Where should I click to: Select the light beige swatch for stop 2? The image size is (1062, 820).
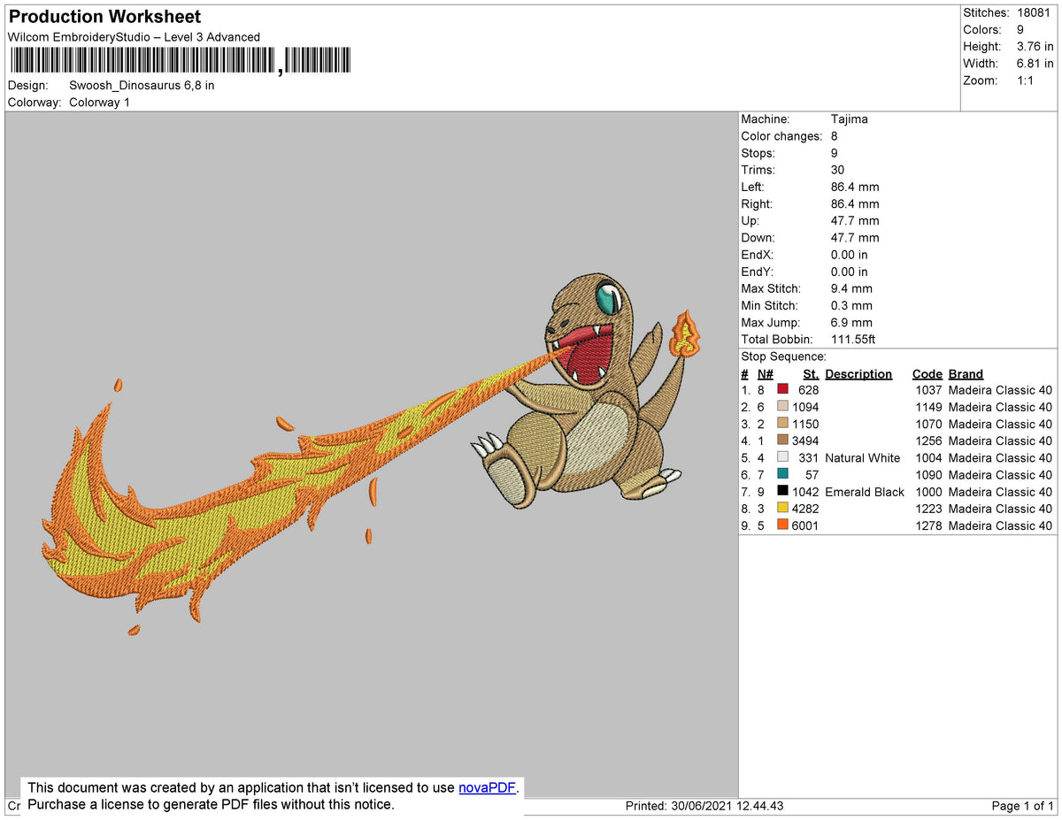coord(782,407)
